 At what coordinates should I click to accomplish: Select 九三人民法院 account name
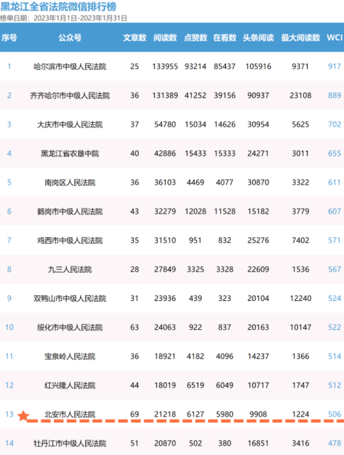click(70, 270)
